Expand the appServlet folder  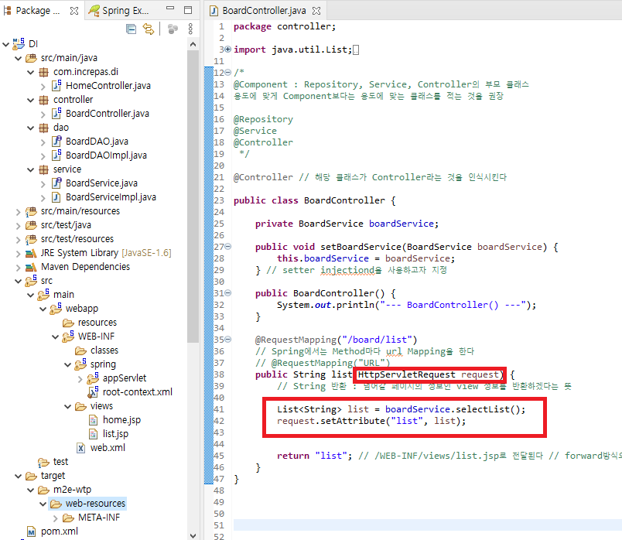coord(80,379)
